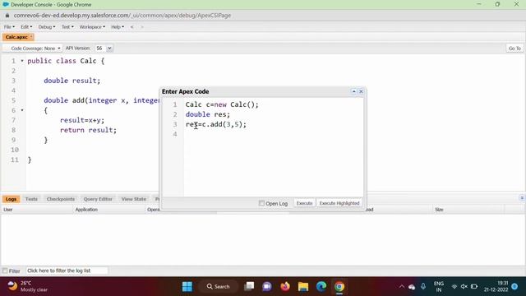Image resolution: width=526 pixels, height=296 pixels.
Task: Open the ENG IN language switcher
Action: point(438,287)
